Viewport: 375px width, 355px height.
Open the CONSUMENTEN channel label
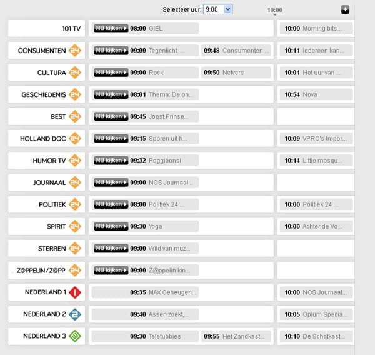(42, 51)
